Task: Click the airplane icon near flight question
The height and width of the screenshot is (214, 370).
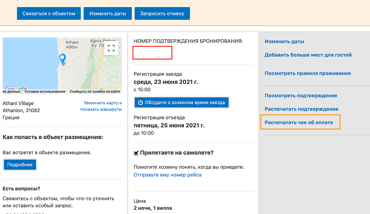Action: click(136, 152)
